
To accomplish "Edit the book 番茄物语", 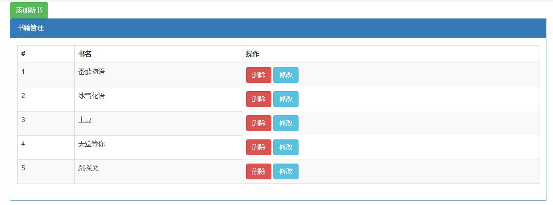I will (286, 75).
